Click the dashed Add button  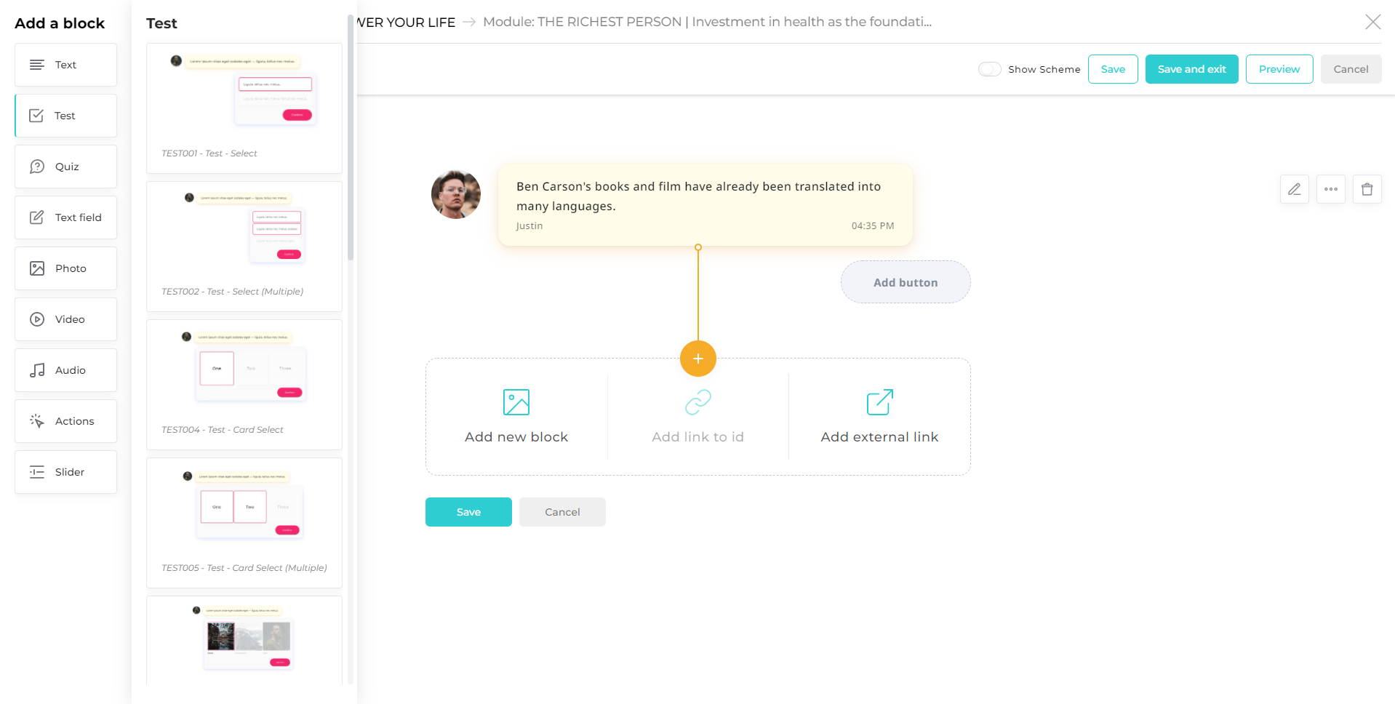pos(905,282)
